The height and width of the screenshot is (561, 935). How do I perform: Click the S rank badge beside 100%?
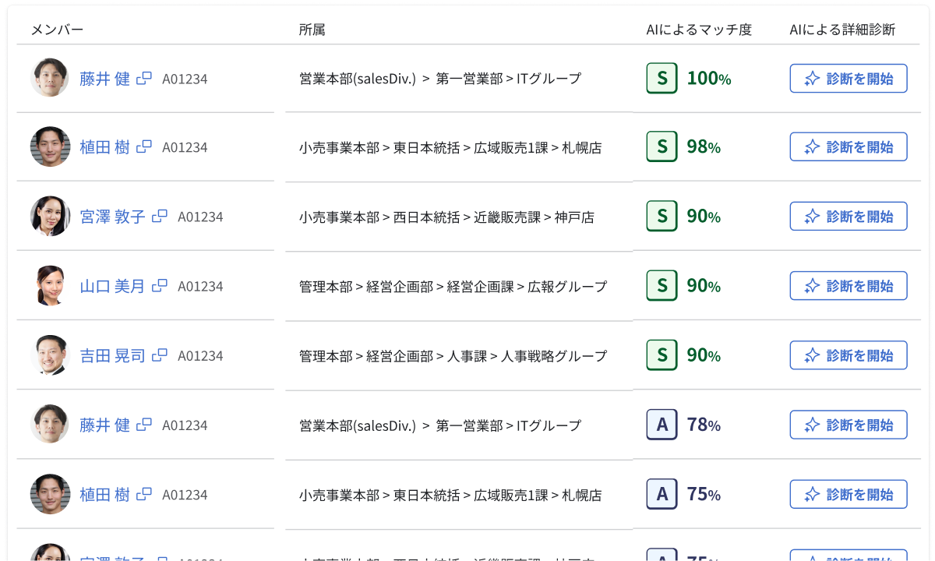tap(662, 78)
